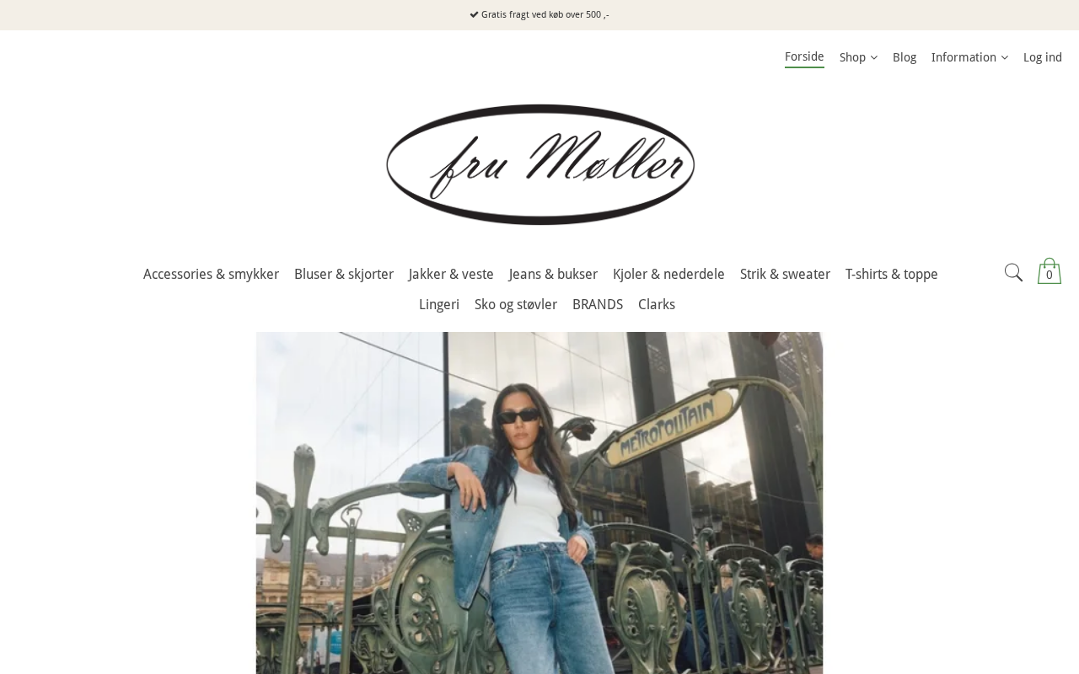This screenshot has height=674, width=1079.
Task: Click the fru Møller oval logo
Action: tap(540, 164)
